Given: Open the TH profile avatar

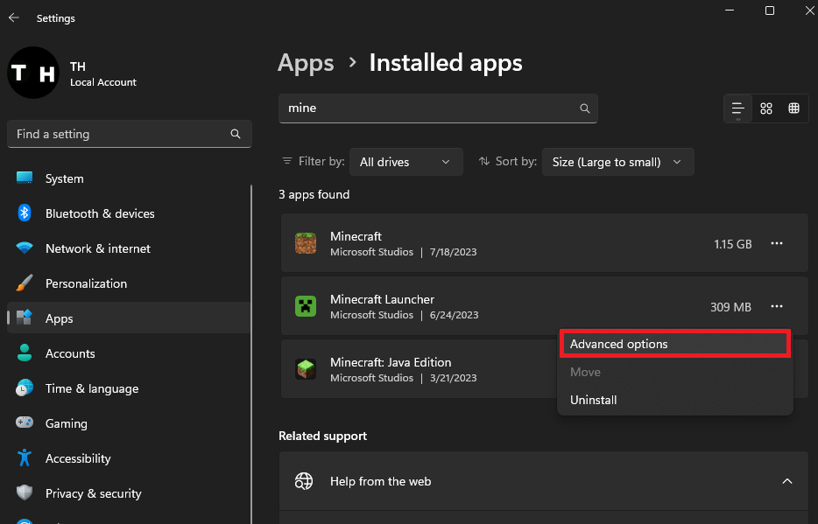Looking at the screenshot, I should coord(33,73).
